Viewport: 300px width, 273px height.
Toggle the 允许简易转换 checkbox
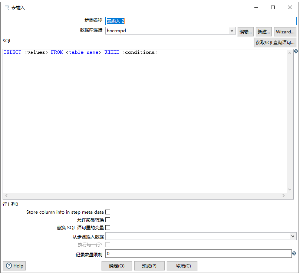coord(108,220)
